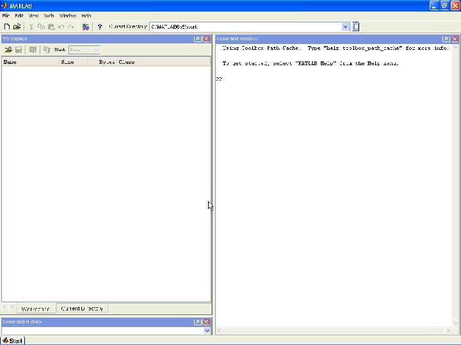Open the Edit menu
The image size is (461, 345).
[19, 15]
